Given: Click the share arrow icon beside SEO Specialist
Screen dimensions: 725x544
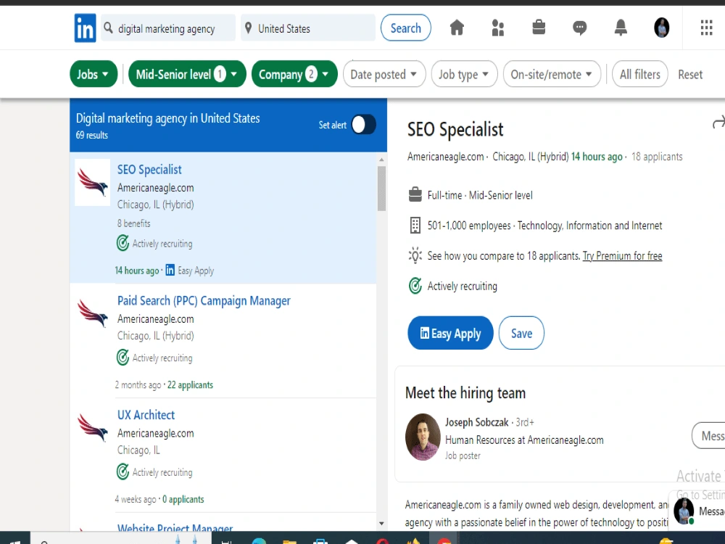Looking at the screenshot, I should tap(718, 123).
